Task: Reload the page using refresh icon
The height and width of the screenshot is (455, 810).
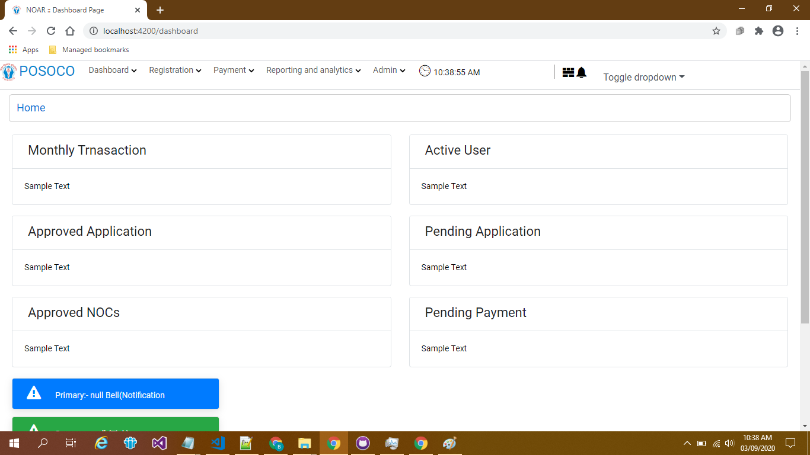Action: pyautogui.click(x=51, y=31)
